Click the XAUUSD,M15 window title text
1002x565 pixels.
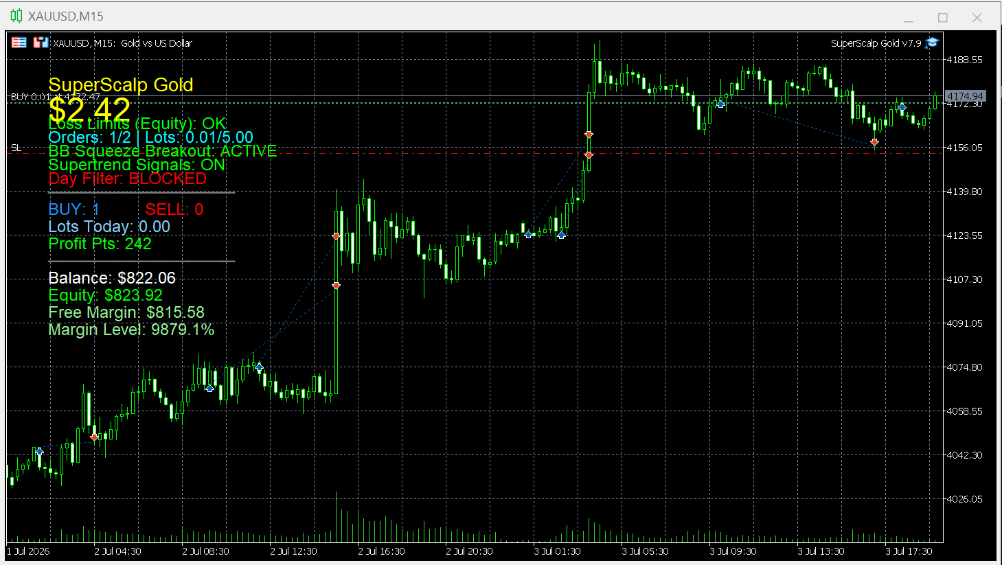click(x=66, y=16)
